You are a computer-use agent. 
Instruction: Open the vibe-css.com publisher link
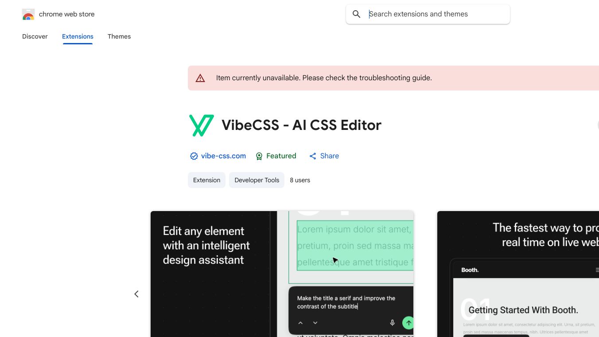click(x=223, y=156)
